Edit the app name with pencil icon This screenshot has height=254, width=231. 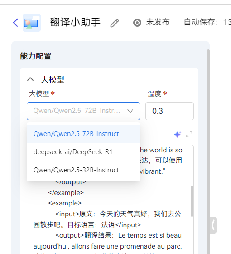coord(115,23)
